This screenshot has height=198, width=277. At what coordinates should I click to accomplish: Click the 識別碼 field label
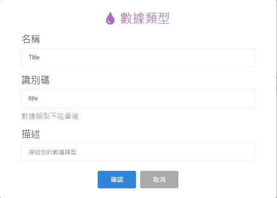coord(35,80)
